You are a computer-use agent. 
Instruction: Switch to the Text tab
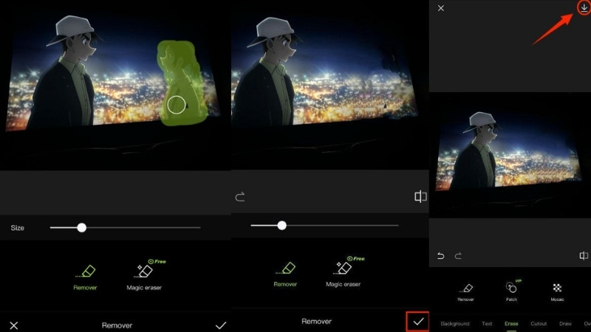tap(487, 324)
